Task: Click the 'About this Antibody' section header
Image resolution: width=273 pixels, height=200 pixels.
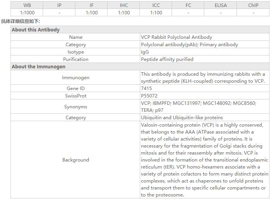Action: pos(36,30)
